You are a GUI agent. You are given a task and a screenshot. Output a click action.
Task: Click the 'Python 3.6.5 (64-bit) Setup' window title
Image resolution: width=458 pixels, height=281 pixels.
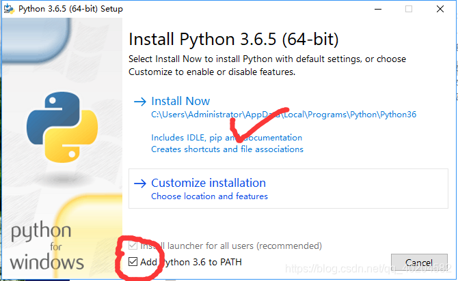pos(70,9)
